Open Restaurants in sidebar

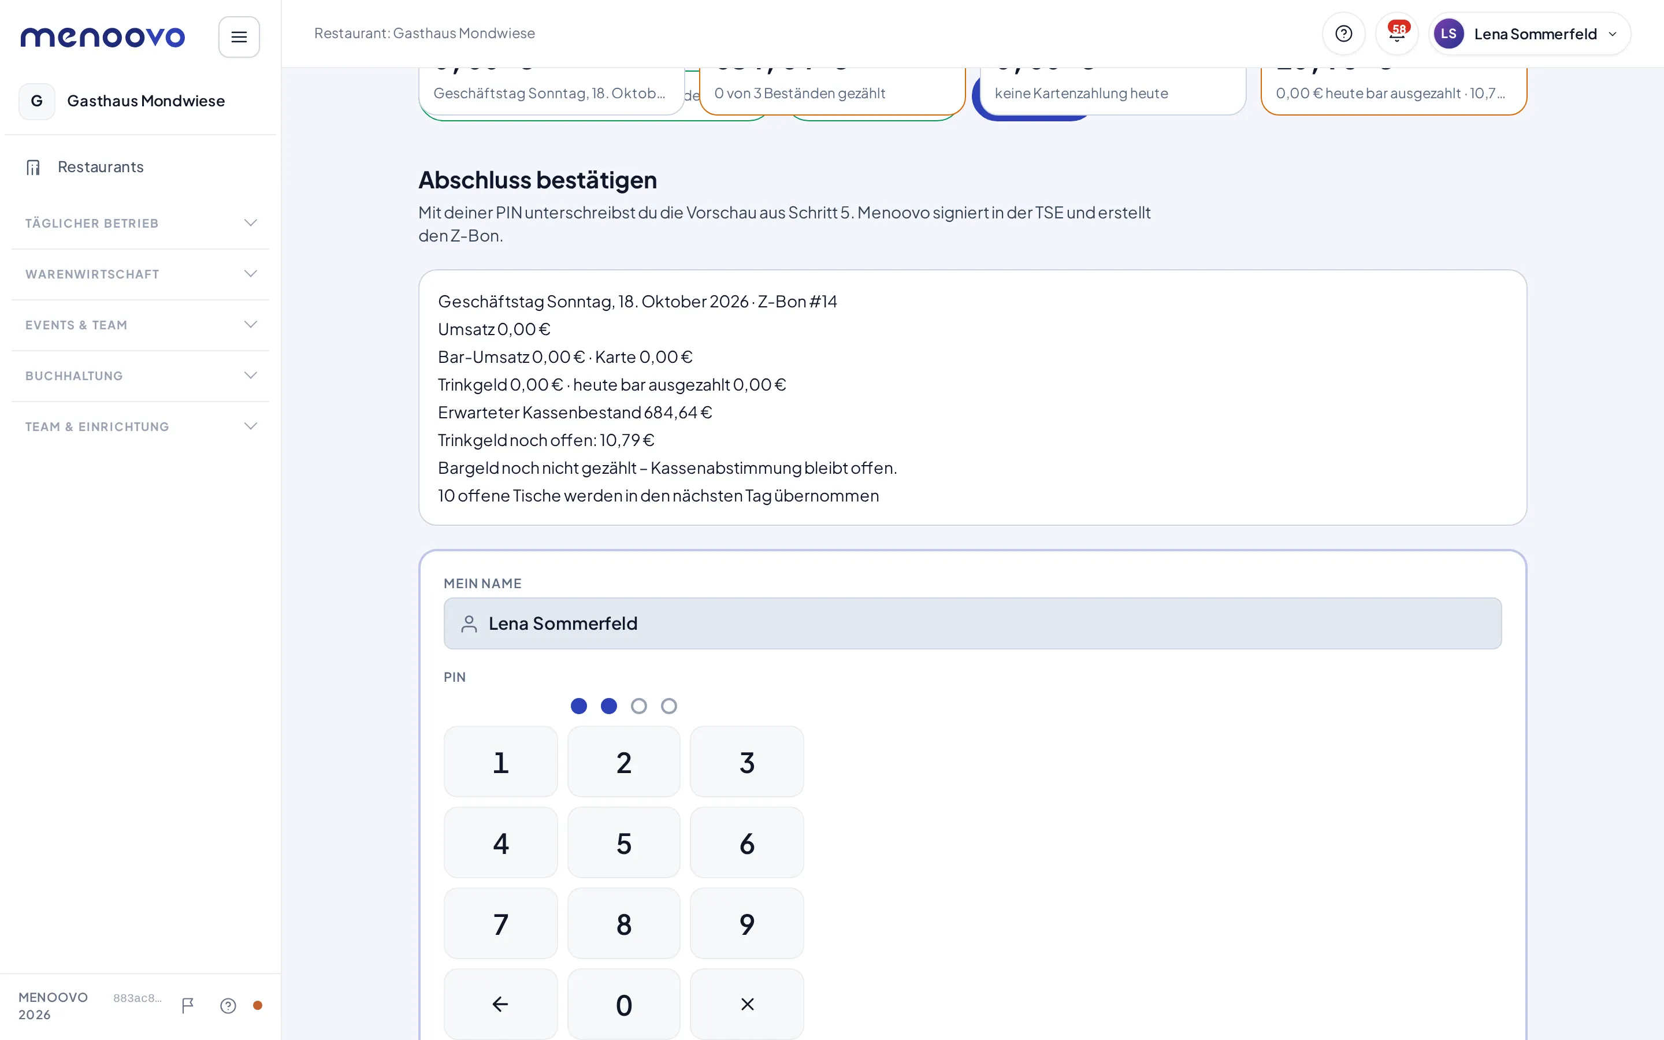coord(140,167)
